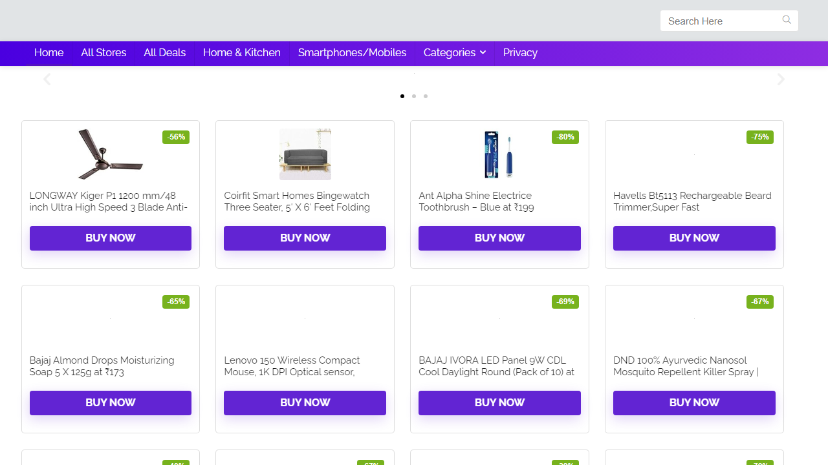
Task: Buy the LONGWAY Kiger ceiling fan
Action: click(x=110, y=238)
